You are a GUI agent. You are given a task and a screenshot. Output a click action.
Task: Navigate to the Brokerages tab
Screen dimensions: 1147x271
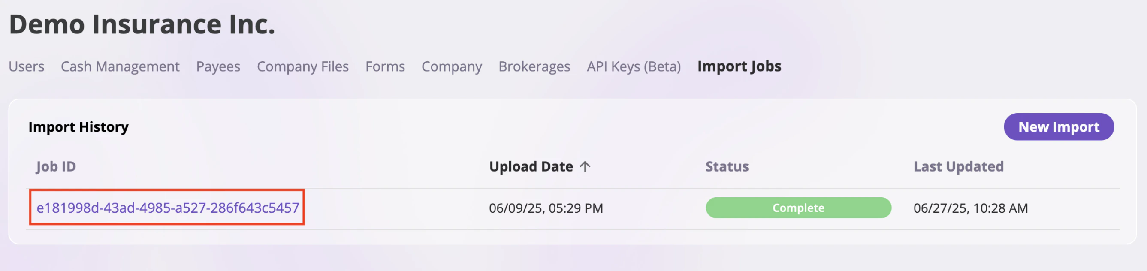534,66
